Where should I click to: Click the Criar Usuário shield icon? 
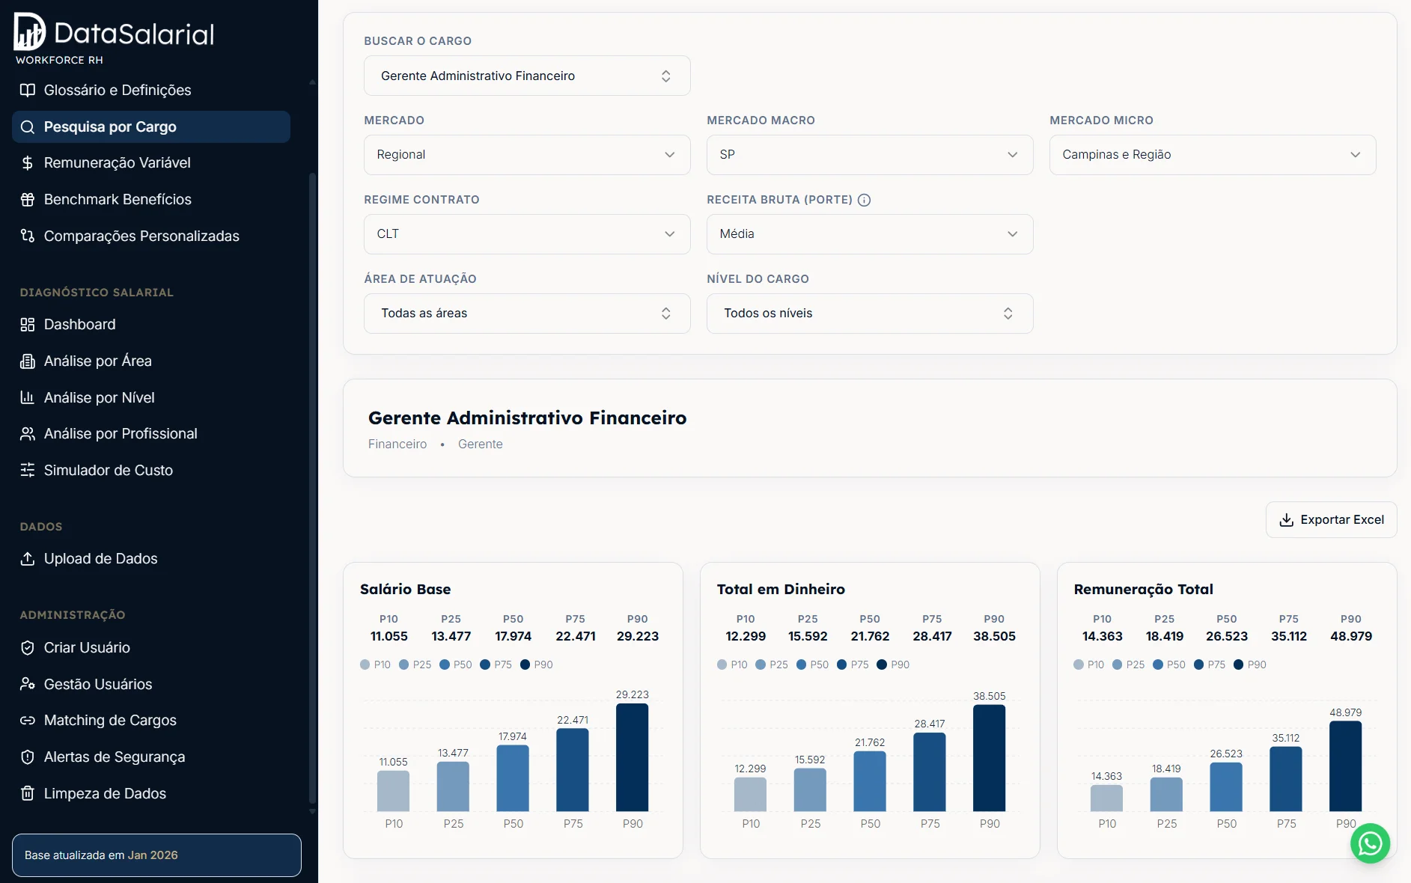point(28,648)
